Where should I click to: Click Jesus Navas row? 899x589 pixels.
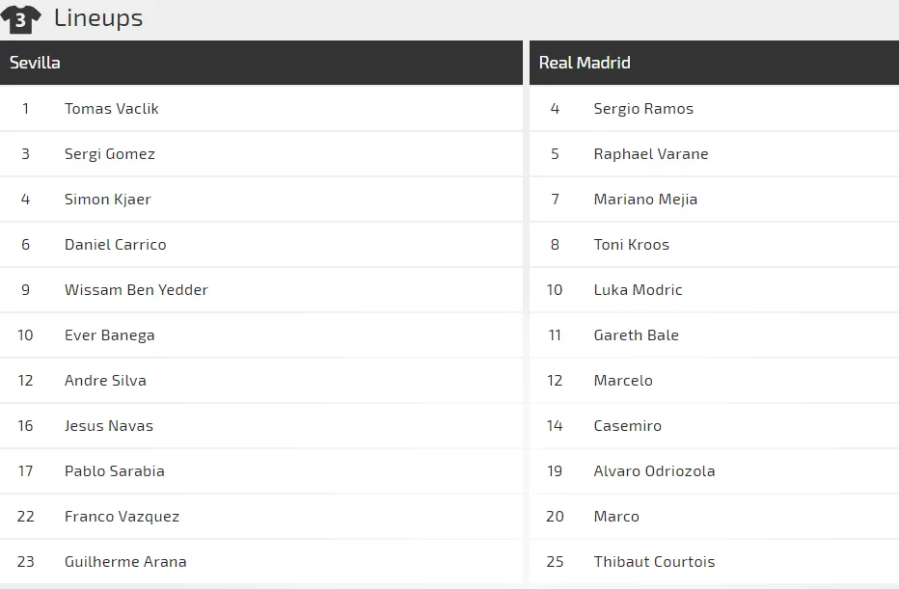260,426
